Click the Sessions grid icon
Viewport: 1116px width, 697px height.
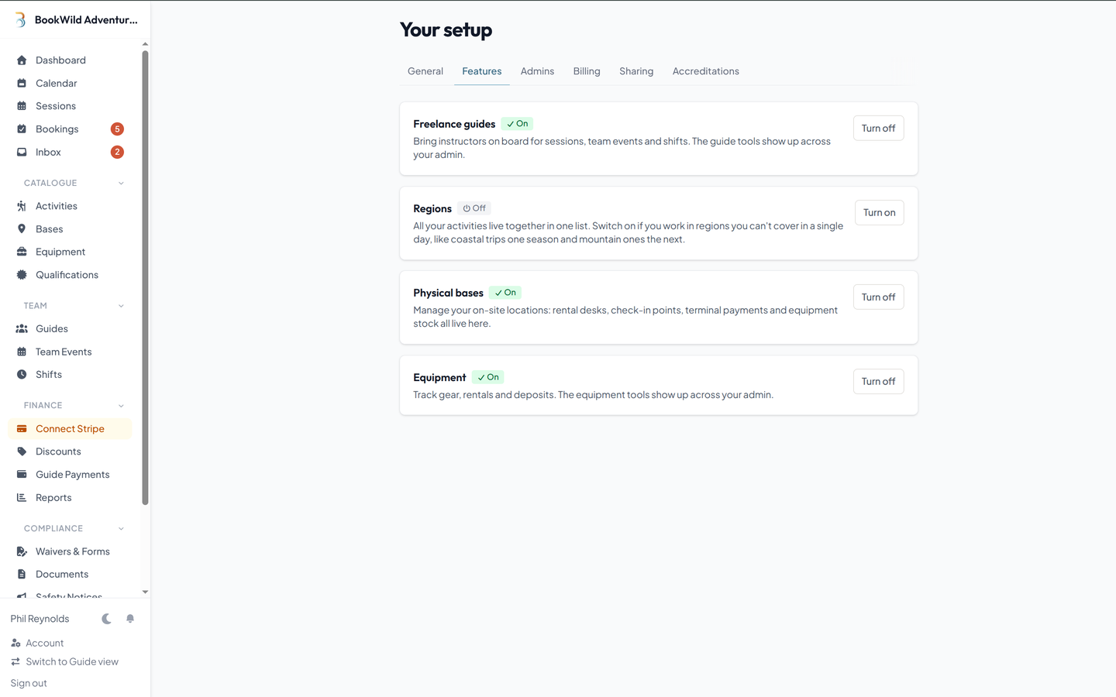(x=22, y=106)
